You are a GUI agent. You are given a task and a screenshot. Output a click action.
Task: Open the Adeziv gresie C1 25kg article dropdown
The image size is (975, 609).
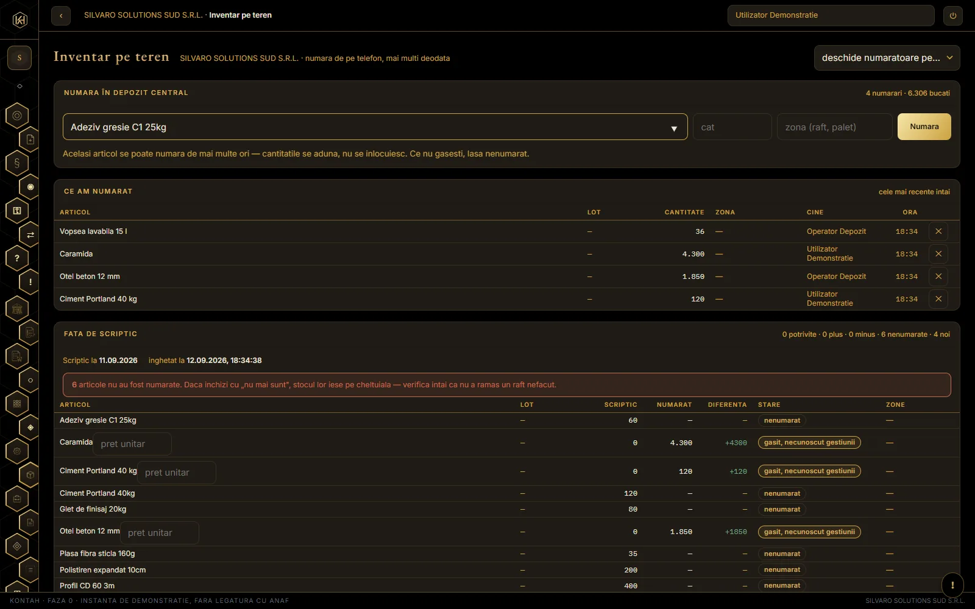pos(375,127)
